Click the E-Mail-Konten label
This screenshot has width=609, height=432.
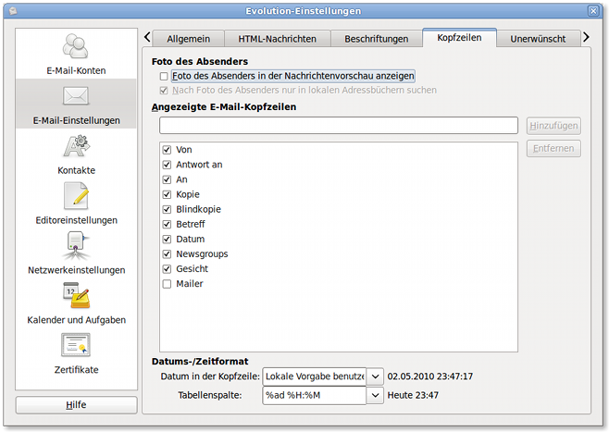76,70
